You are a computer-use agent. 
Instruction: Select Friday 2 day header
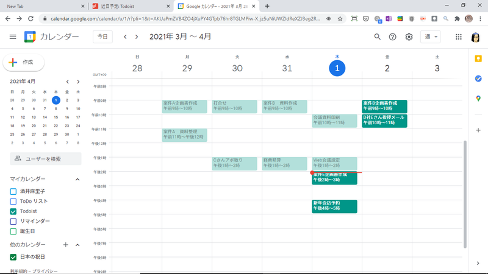point(387,68)
